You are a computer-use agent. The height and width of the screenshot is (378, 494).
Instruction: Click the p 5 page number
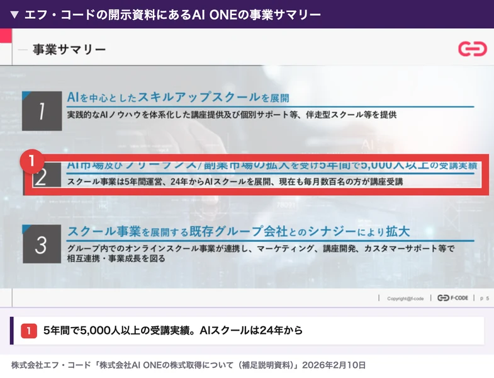(485, 299)
